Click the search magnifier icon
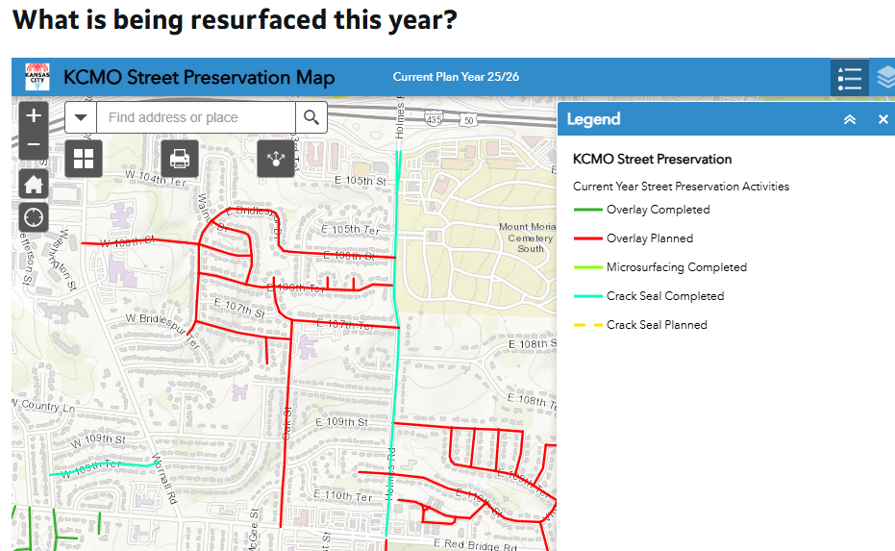Image resolution: width=895 pixels, height=551 pixels. pos(311,117)
